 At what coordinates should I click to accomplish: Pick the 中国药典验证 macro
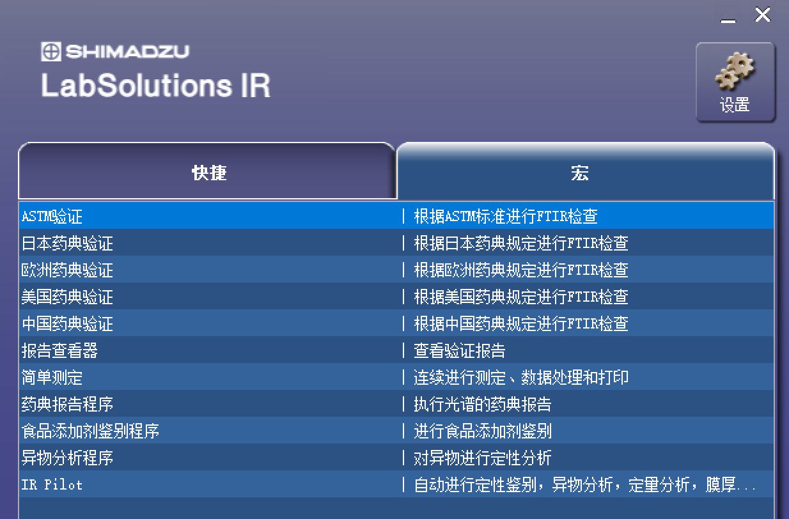396,323
